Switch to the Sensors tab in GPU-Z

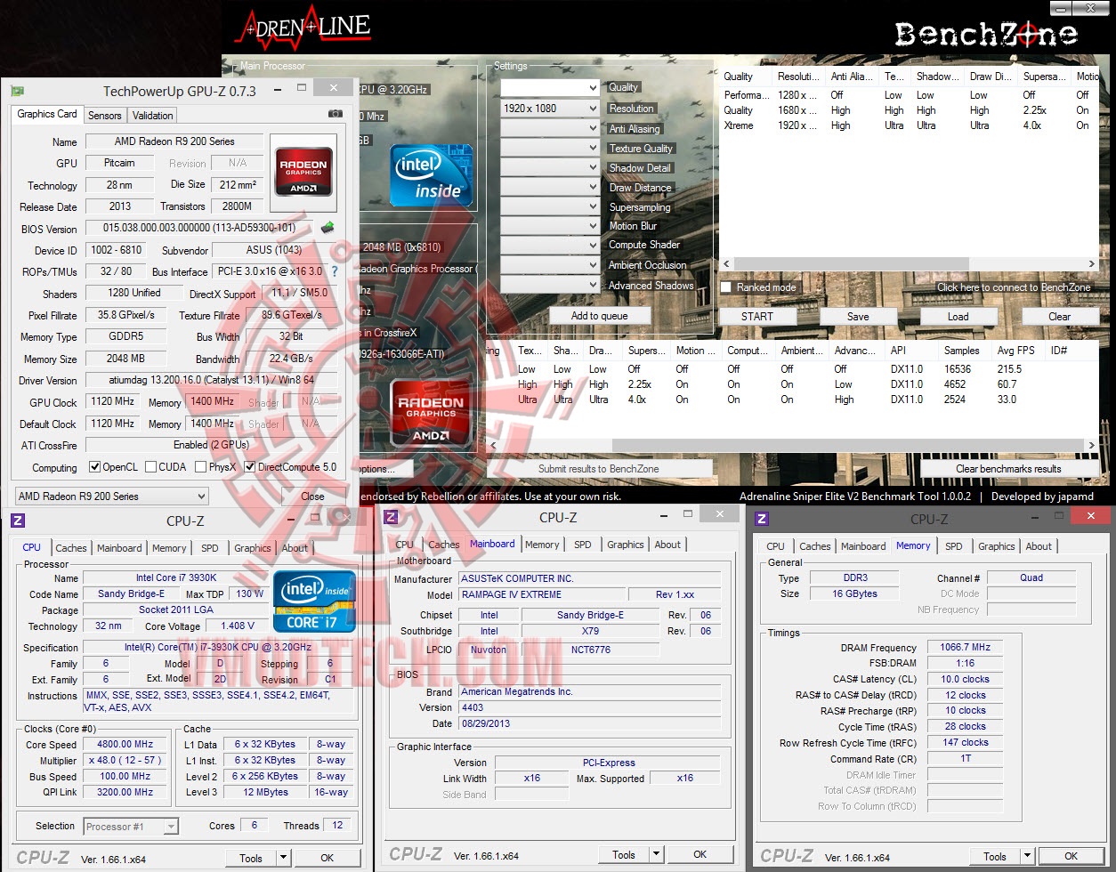pos(104,116)
